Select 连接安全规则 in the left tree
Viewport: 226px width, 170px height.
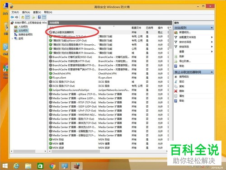[x=25, y=34]
